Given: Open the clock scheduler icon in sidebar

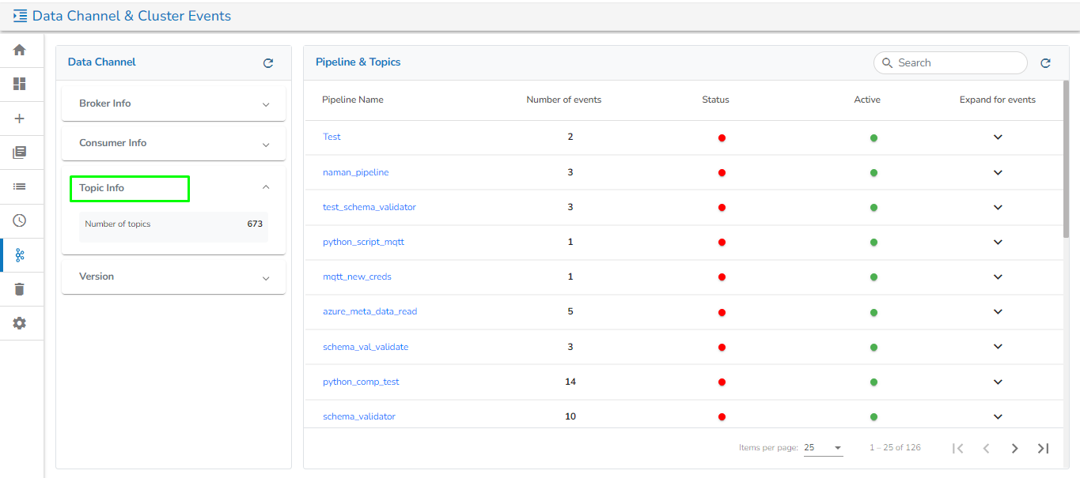Looking at the screenshot, I should click(x=20, y=220).
